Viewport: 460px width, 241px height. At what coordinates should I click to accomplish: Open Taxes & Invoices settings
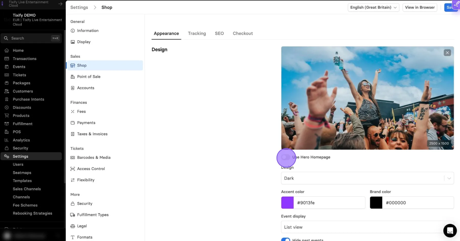tap(92, 134)
